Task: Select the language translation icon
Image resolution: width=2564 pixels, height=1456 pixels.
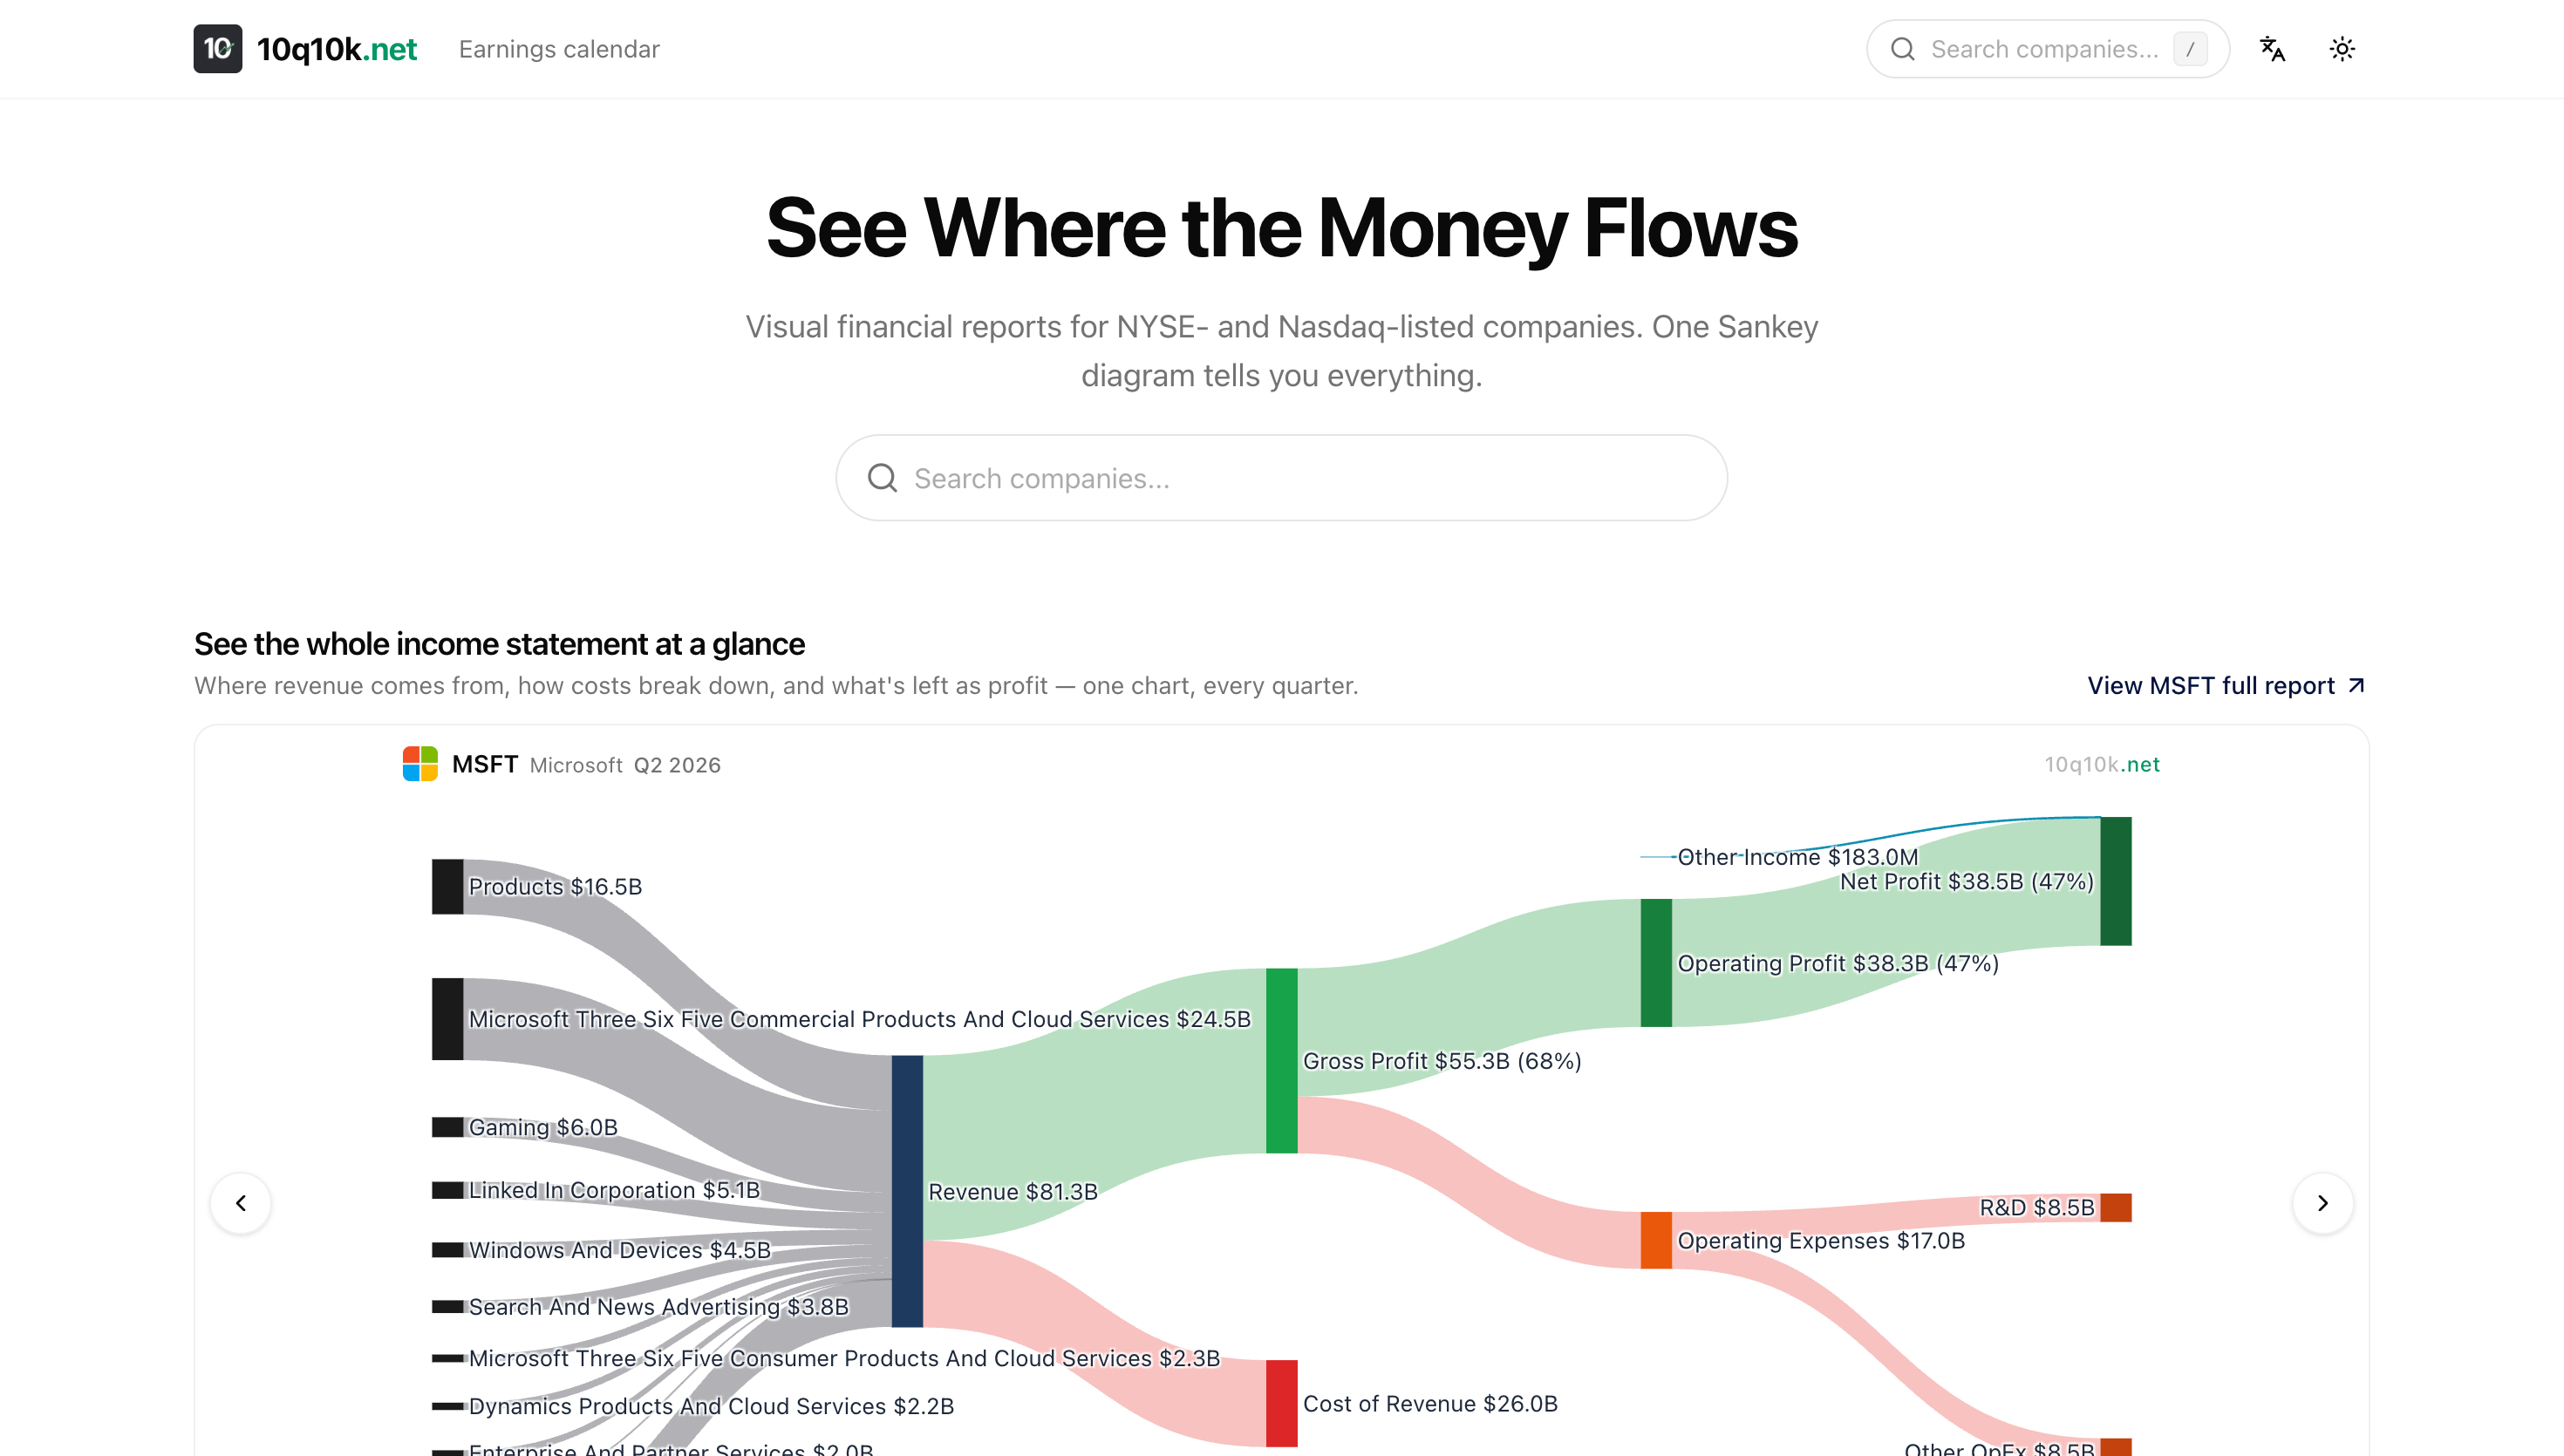Action: tap(2272, 48)
